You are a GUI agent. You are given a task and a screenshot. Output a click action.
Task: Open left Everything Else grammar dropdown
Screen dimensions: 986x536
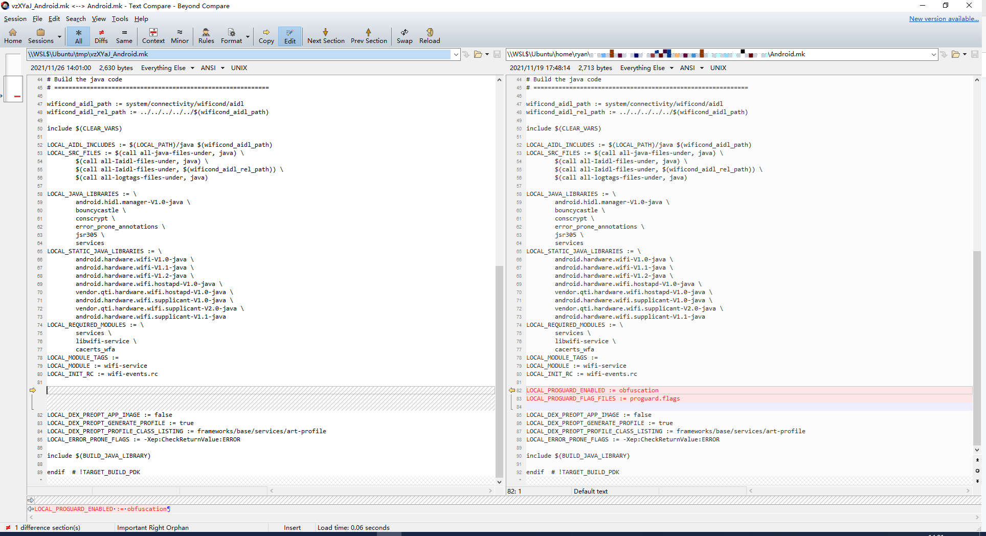tap(168, 68)
